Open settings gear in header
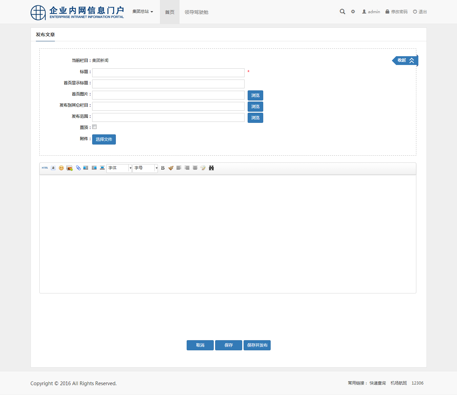 click(x=353, y=12)
